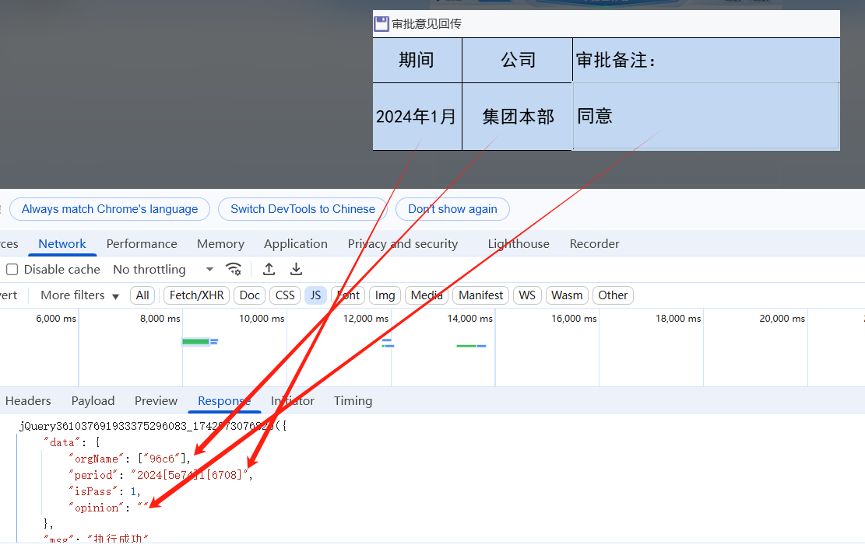Open the Privacy and security tab
865x548 pixels.
(403, 243)
